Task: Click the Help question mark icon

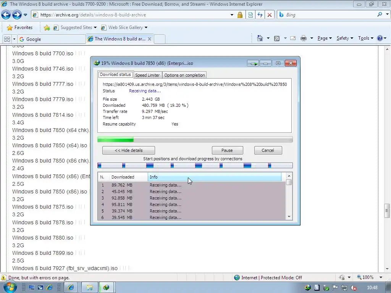Action: click(x=380, y=38)
